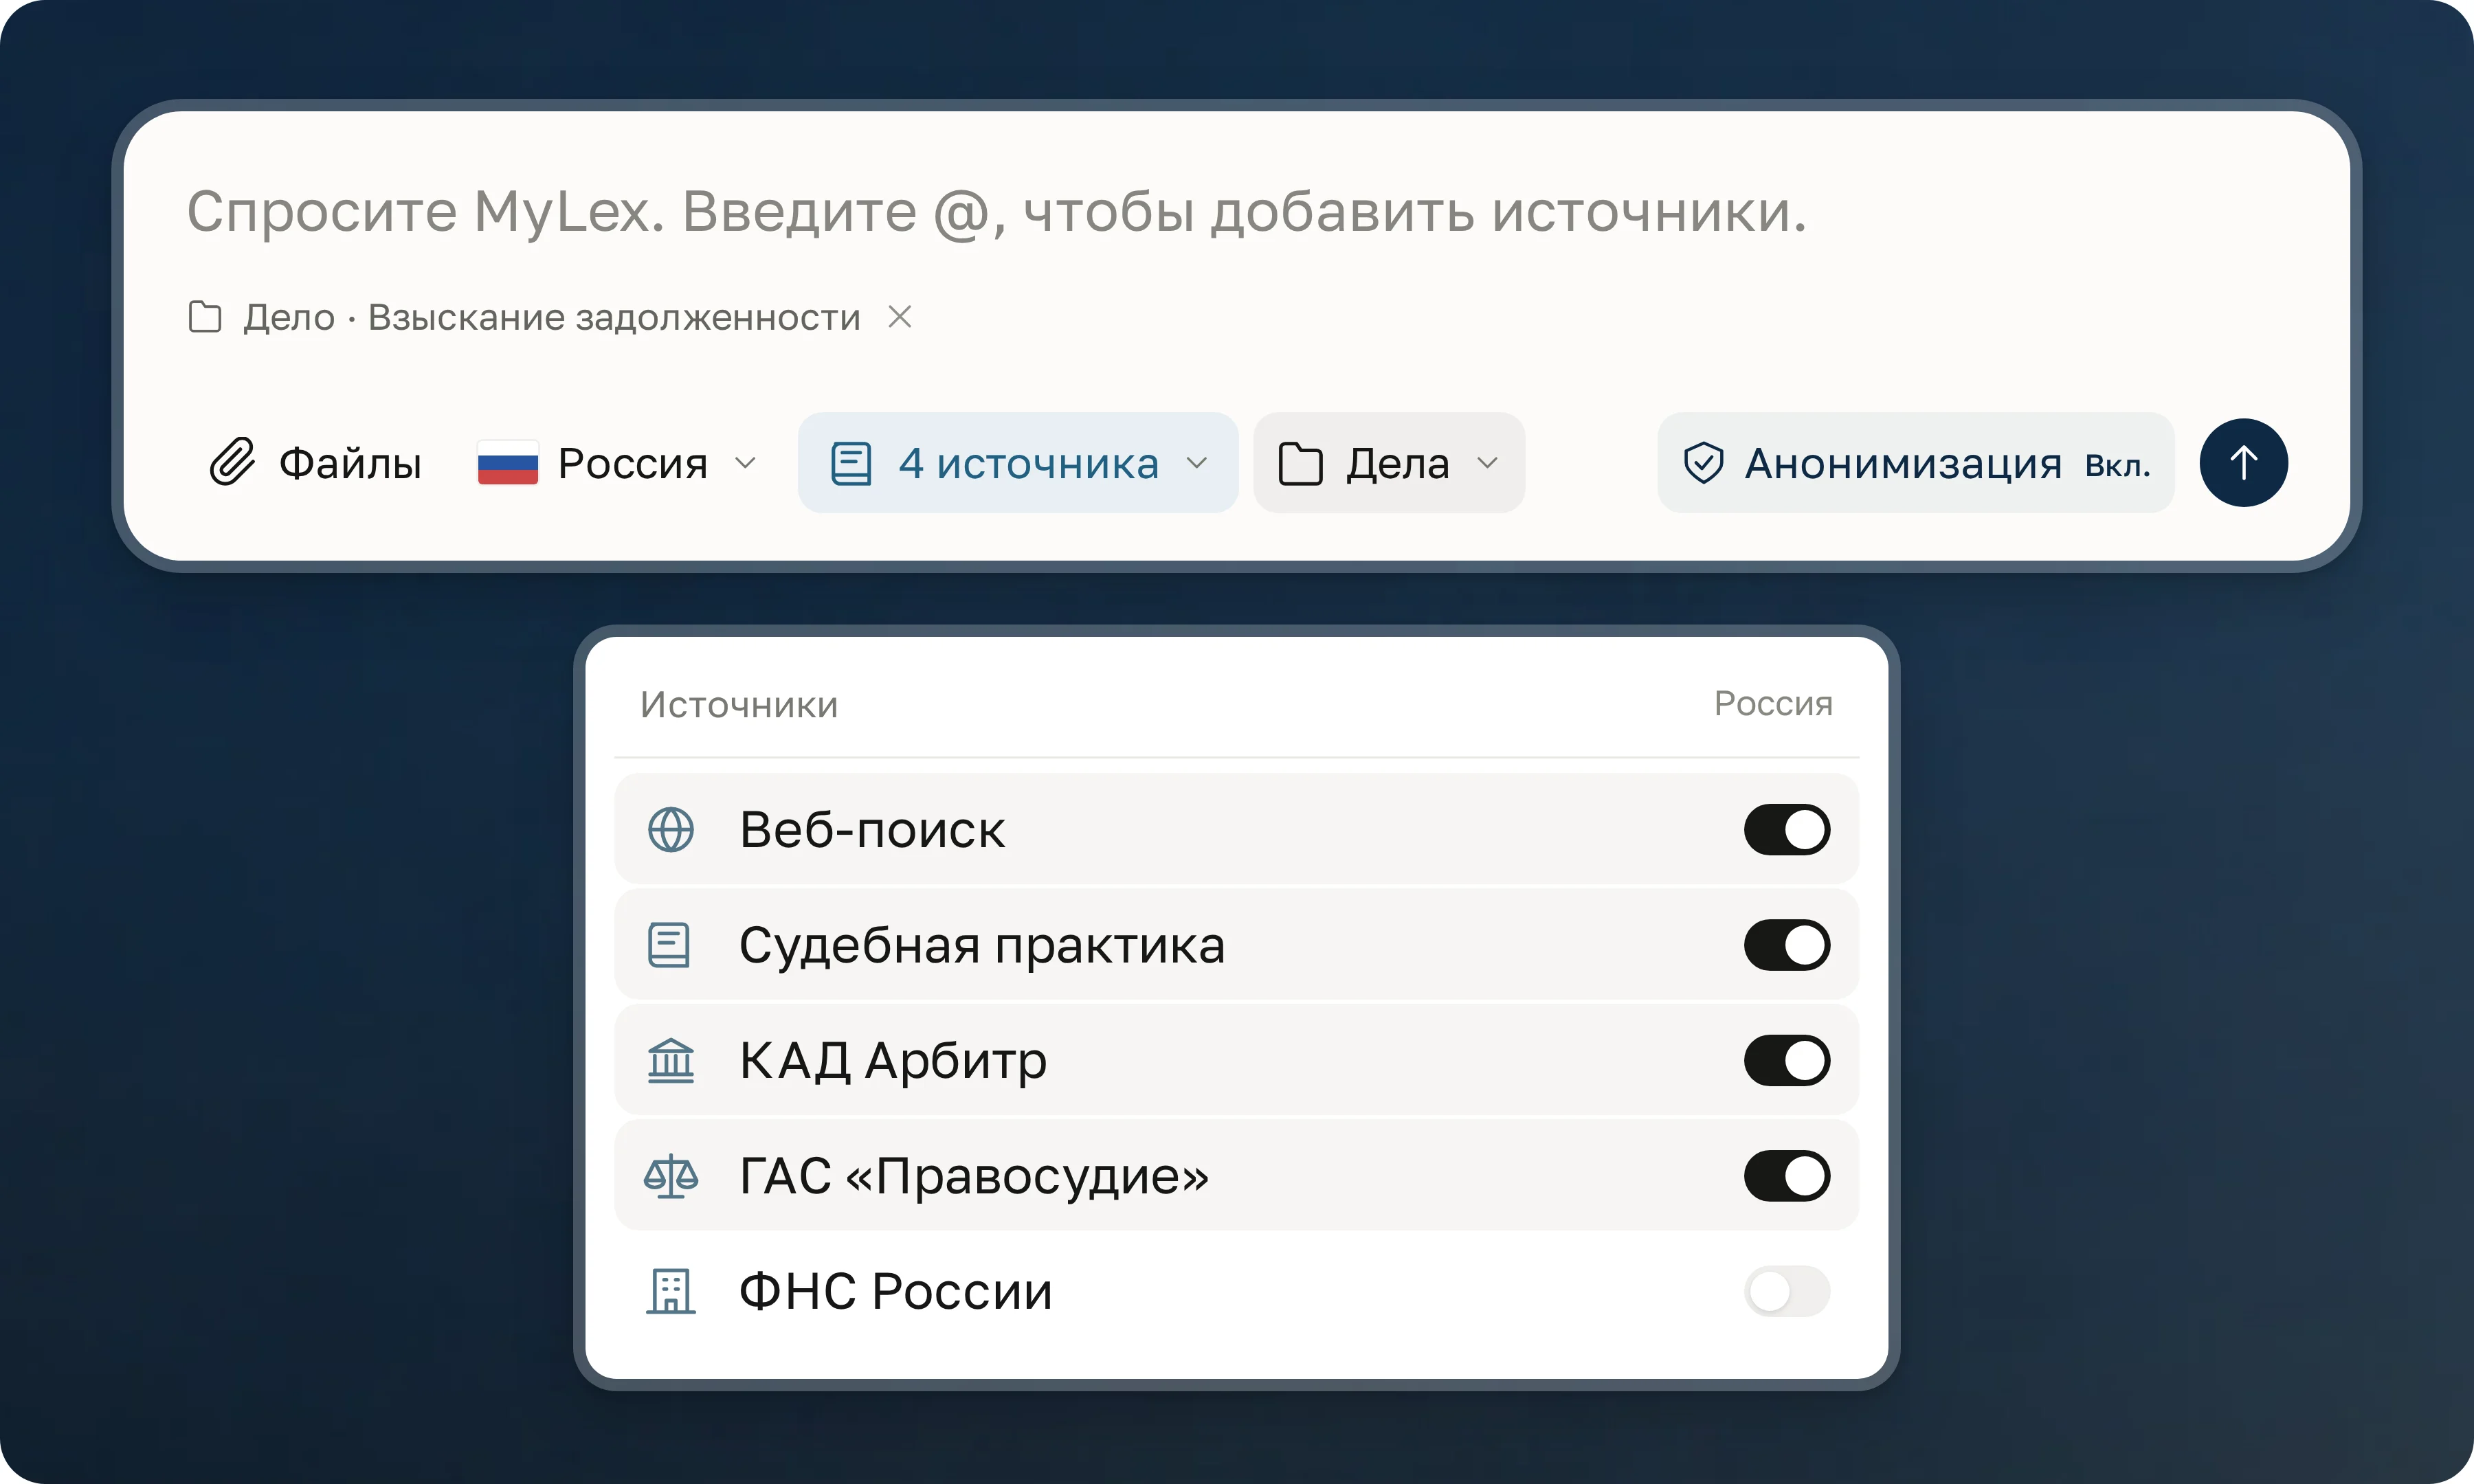Click the courthouse icon for КАД Арбитр
2474x1484 pixels.
(x=671, y=1060)
